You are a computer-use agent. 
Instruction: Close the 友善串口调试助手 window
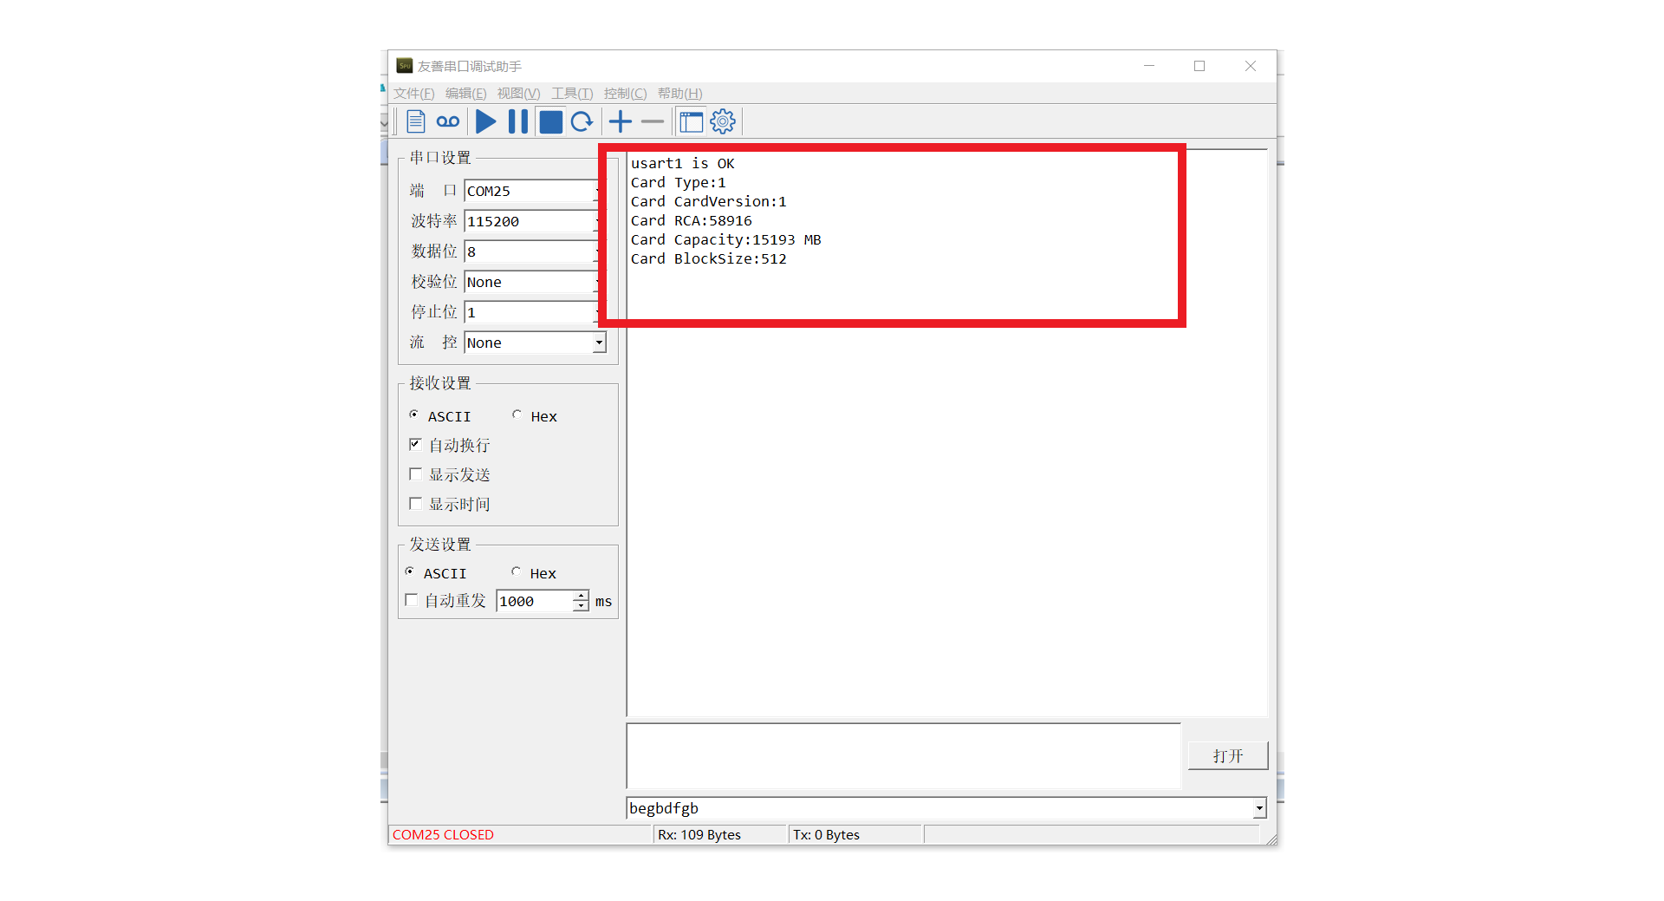click(1251, 66)
